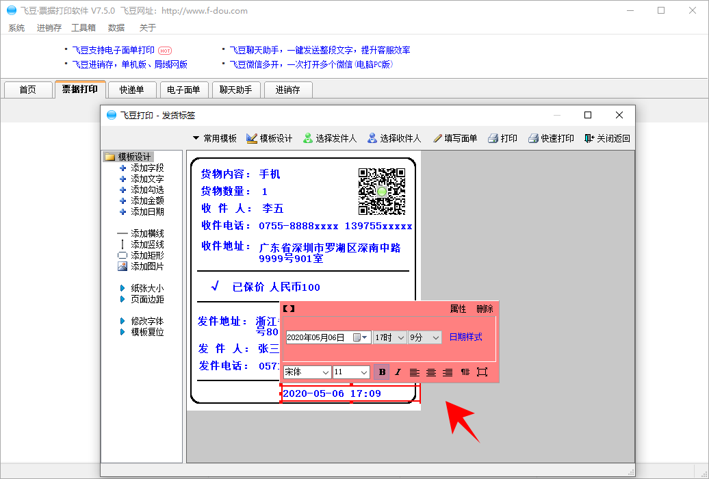Select the date text field on the label
The width and height of the screenshot is (709, 479).
click(x=349, y=394)
